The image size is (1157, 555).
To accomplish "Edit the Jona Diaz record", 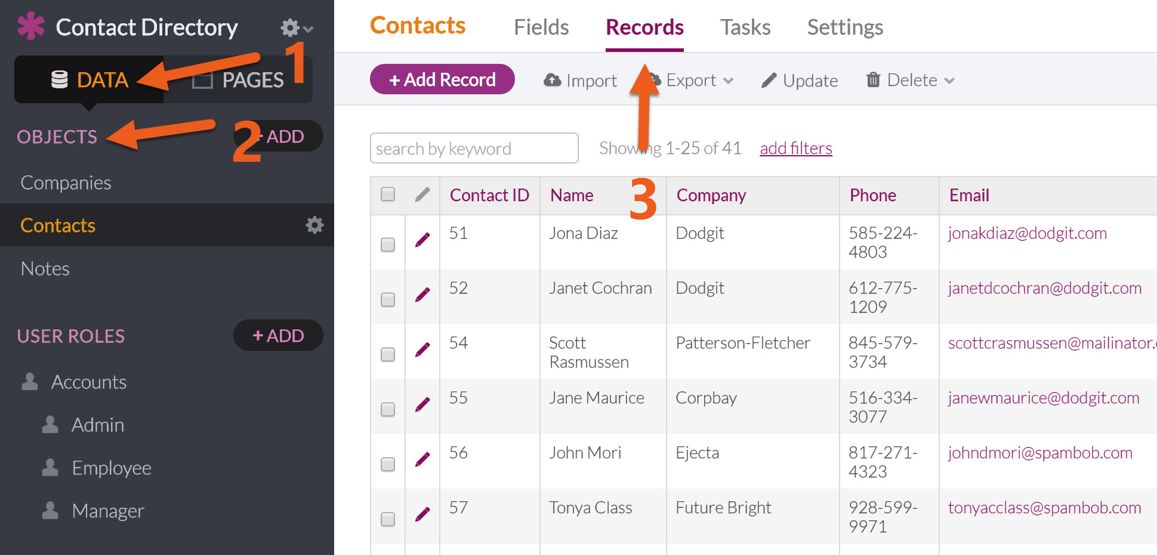I will (422, 240).
